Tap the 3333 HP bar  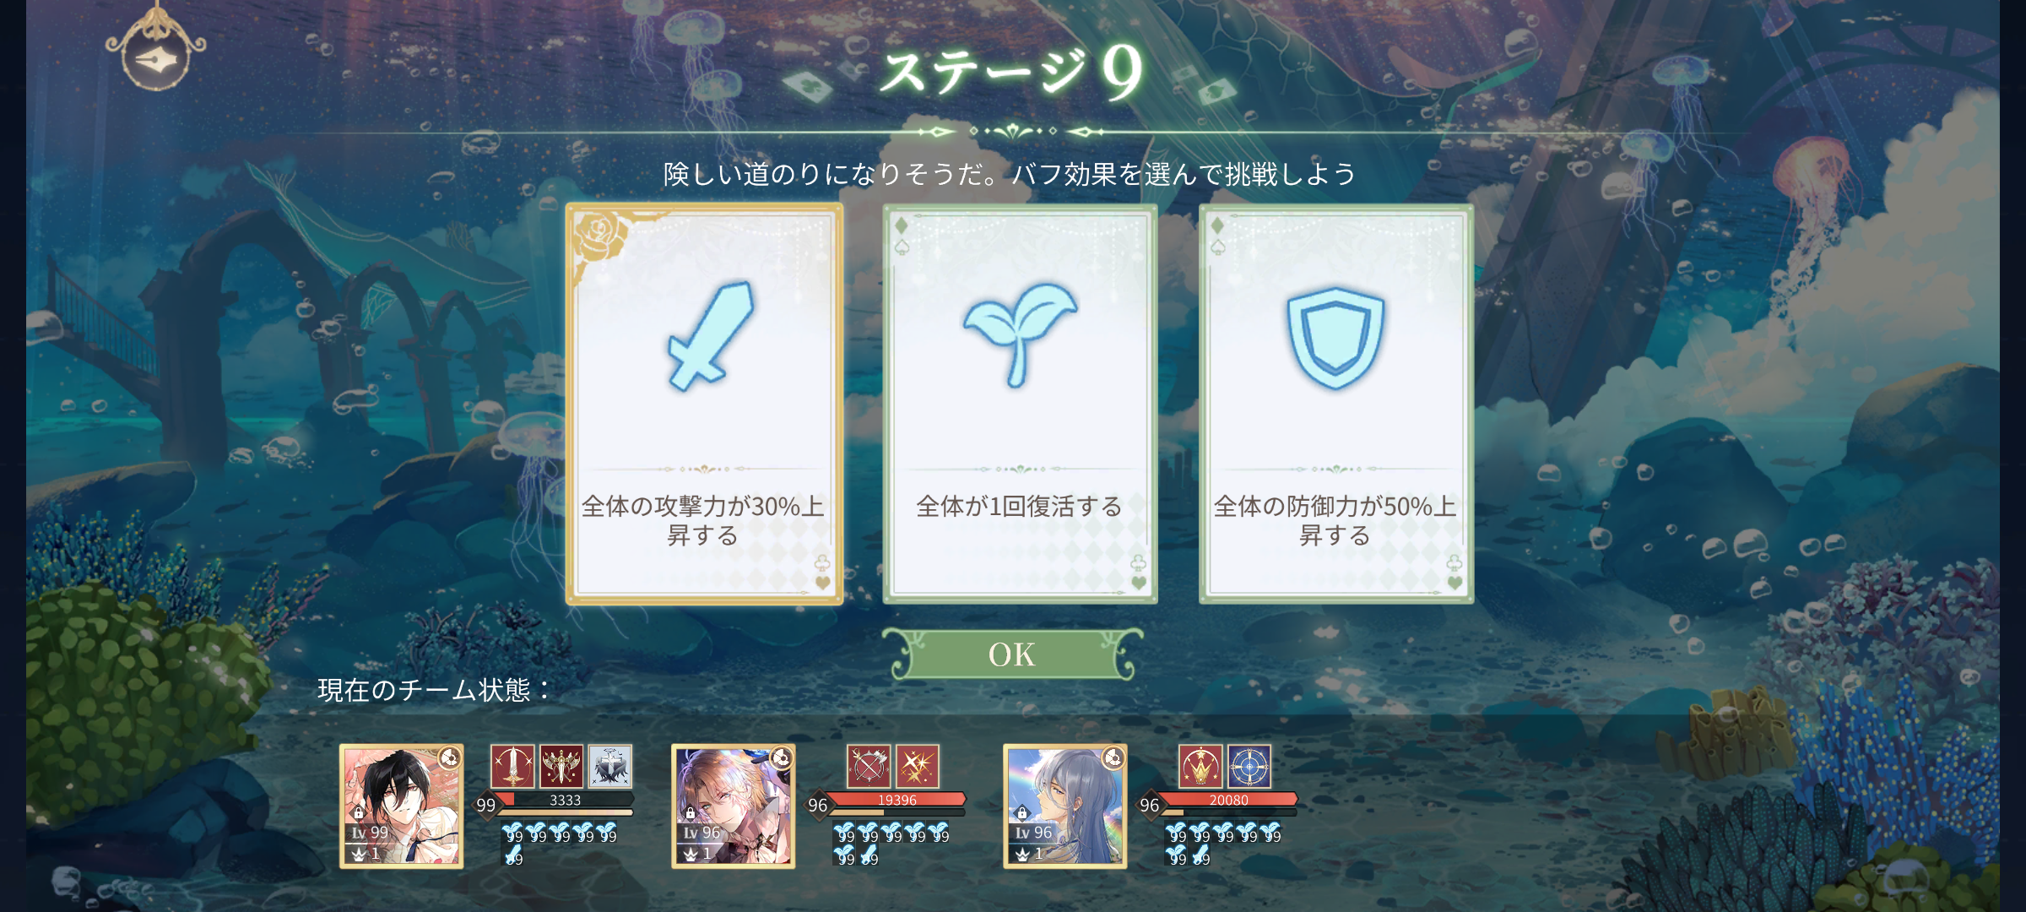click(564, 800)
